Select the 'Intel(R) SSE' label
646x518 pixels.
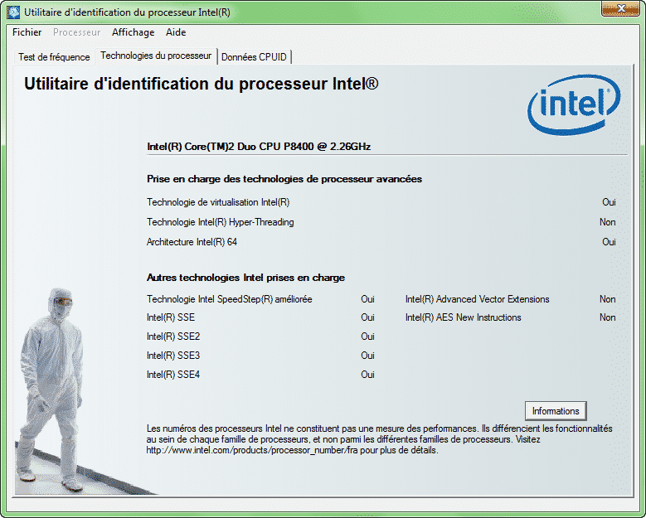pos(171,317)
